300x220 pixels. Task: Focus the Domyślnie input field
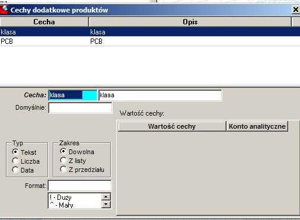(x=80, y=108)
